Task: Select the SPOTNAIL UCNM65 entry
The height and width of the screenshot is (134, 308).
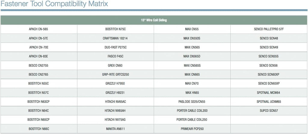Action: (269, 102)
